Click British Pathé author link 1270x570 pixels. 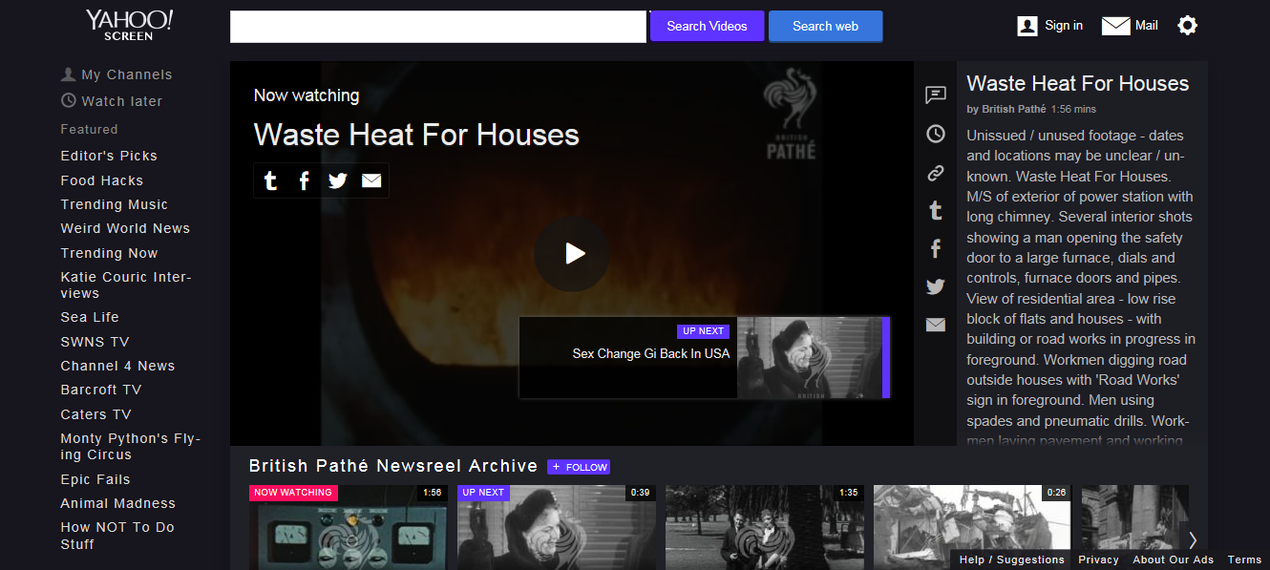point(1013,109)
